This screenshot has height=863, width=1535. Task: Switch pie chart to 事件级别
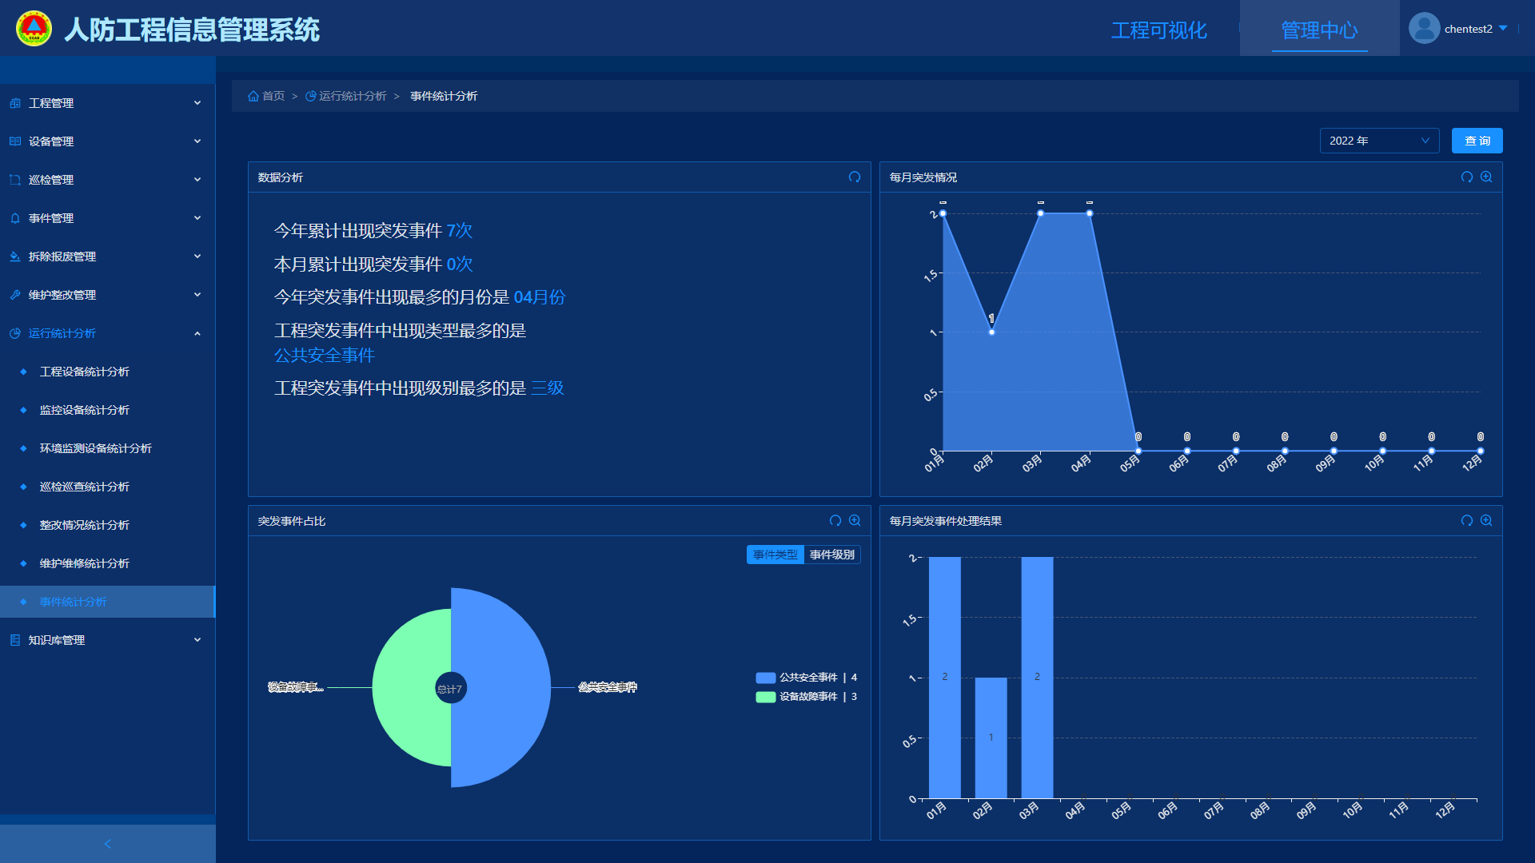[831, 555]
